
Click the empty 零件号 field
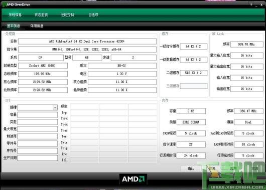click(37, 143)
